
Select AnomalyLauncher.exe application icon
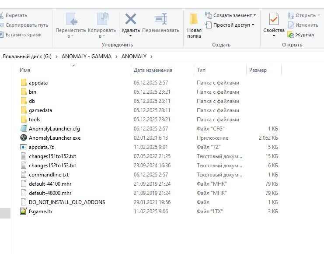[x=24, y=138]
